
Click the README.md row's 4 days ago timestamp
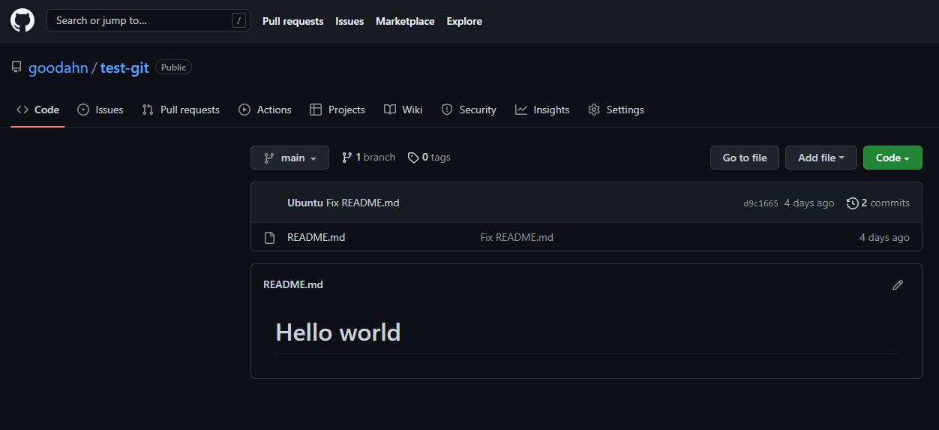[x=884, y=237]
